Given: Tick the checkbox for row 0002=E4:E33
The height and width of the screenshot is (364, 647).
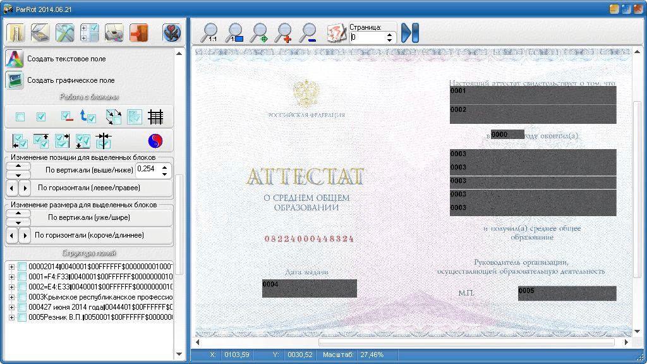Looking at the screenshot, I should pos(22,287).
